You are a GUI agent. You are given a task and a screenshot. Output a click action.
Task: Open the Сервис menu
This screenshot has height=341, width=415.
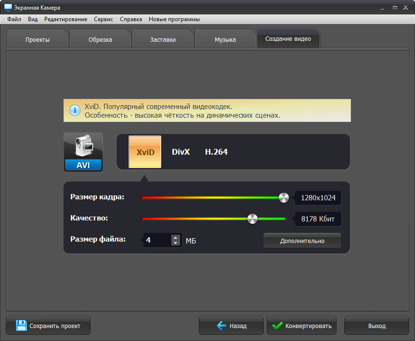(x=104, y=19)
